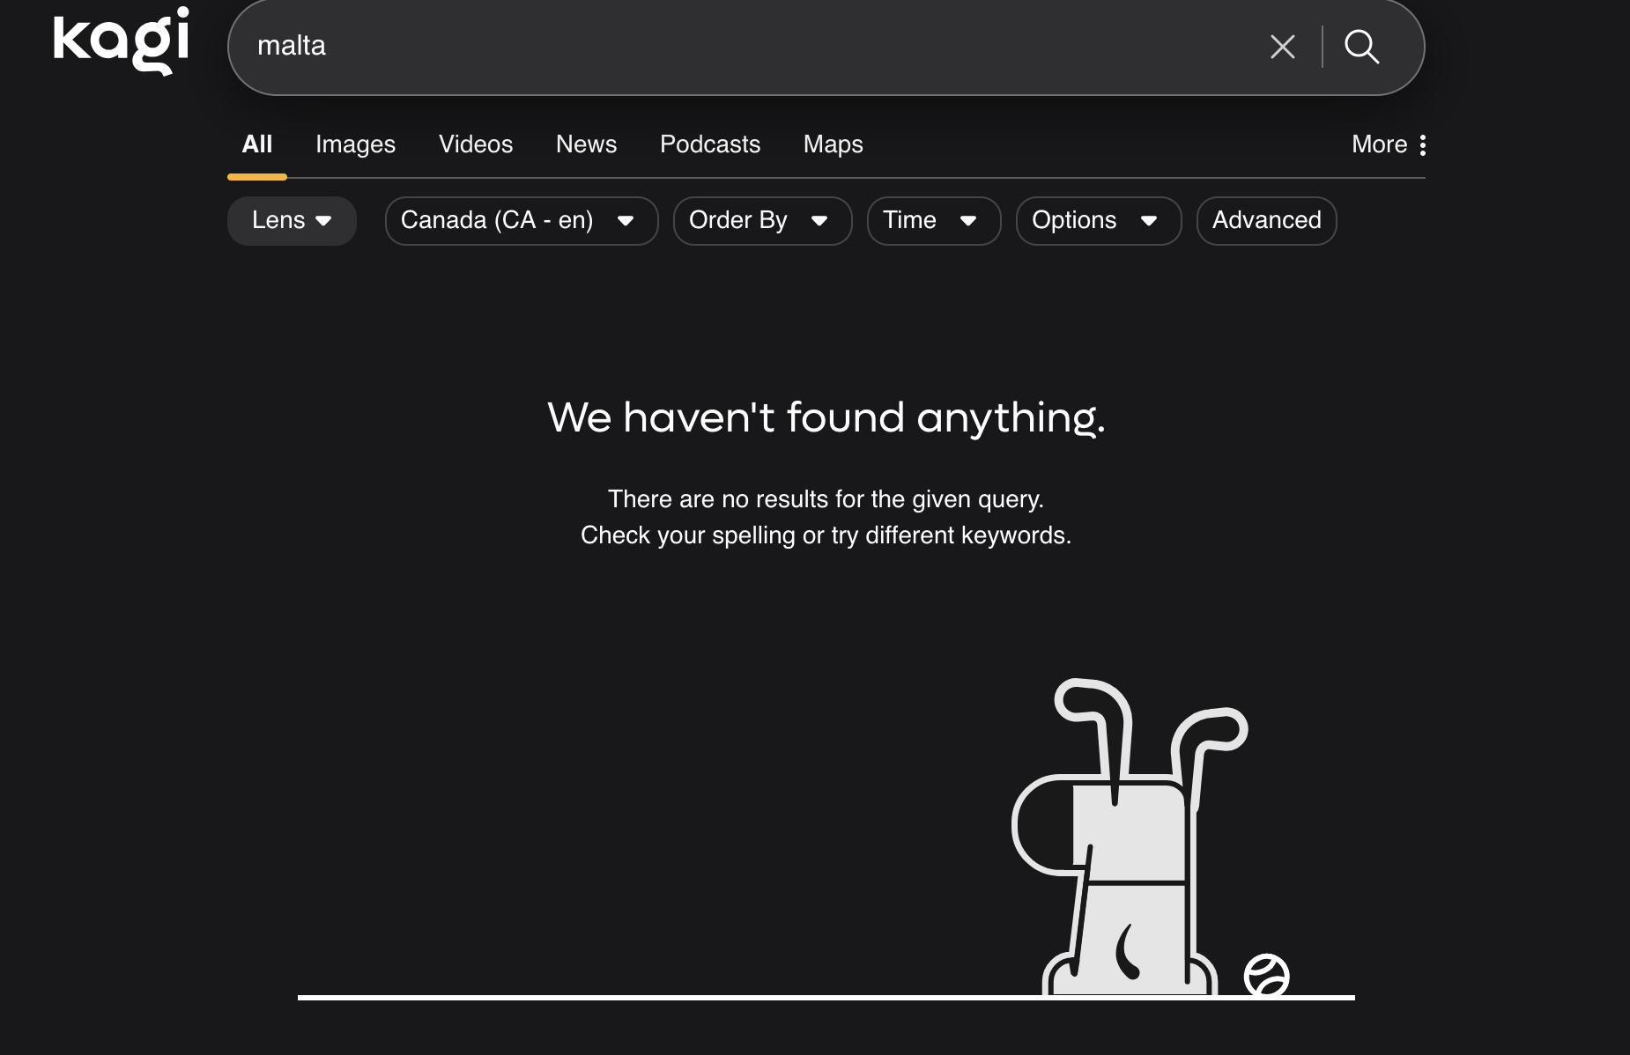
Task: Expand the Order By dropdown
Action: point(762,220)
